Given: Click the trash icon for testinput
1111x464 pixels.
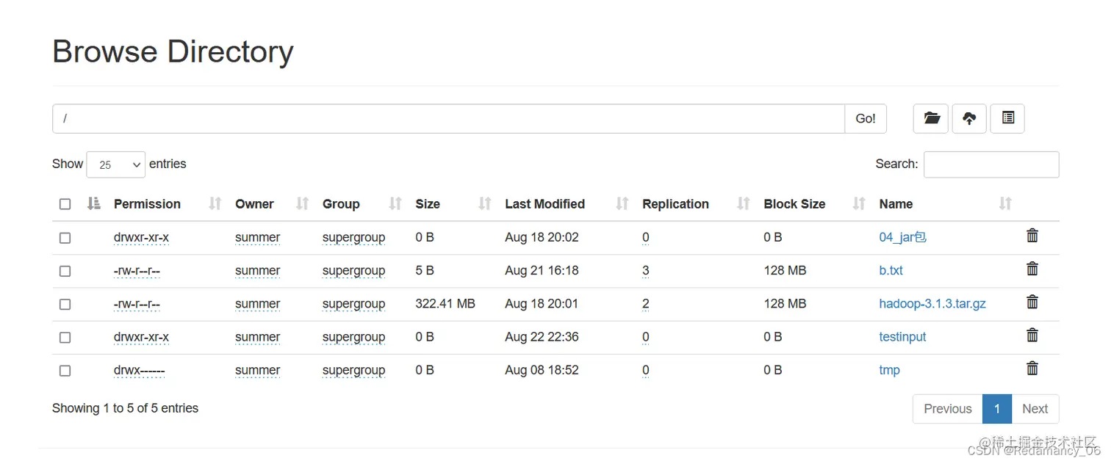Looking at the screenshot, I should click(x=1032, y=336).
